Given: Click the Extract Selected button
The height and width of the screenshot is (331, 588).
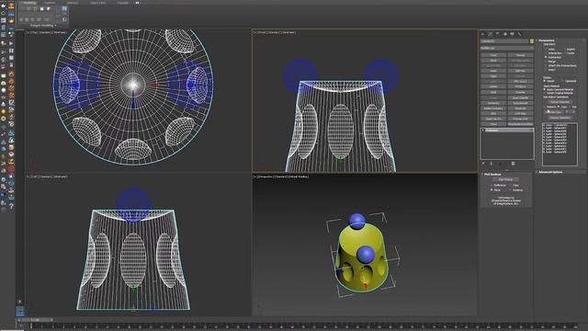Looking at the screenshot, I should click(x=560, y=102).
